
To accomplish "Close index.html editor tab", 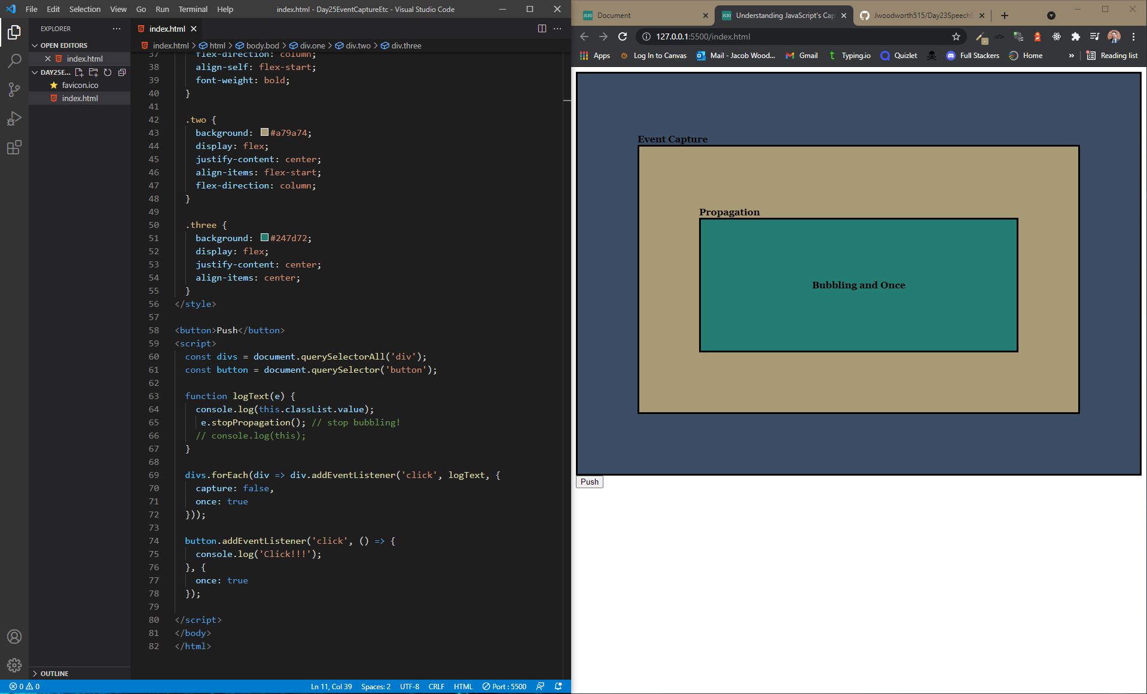I will coord(194,29).
